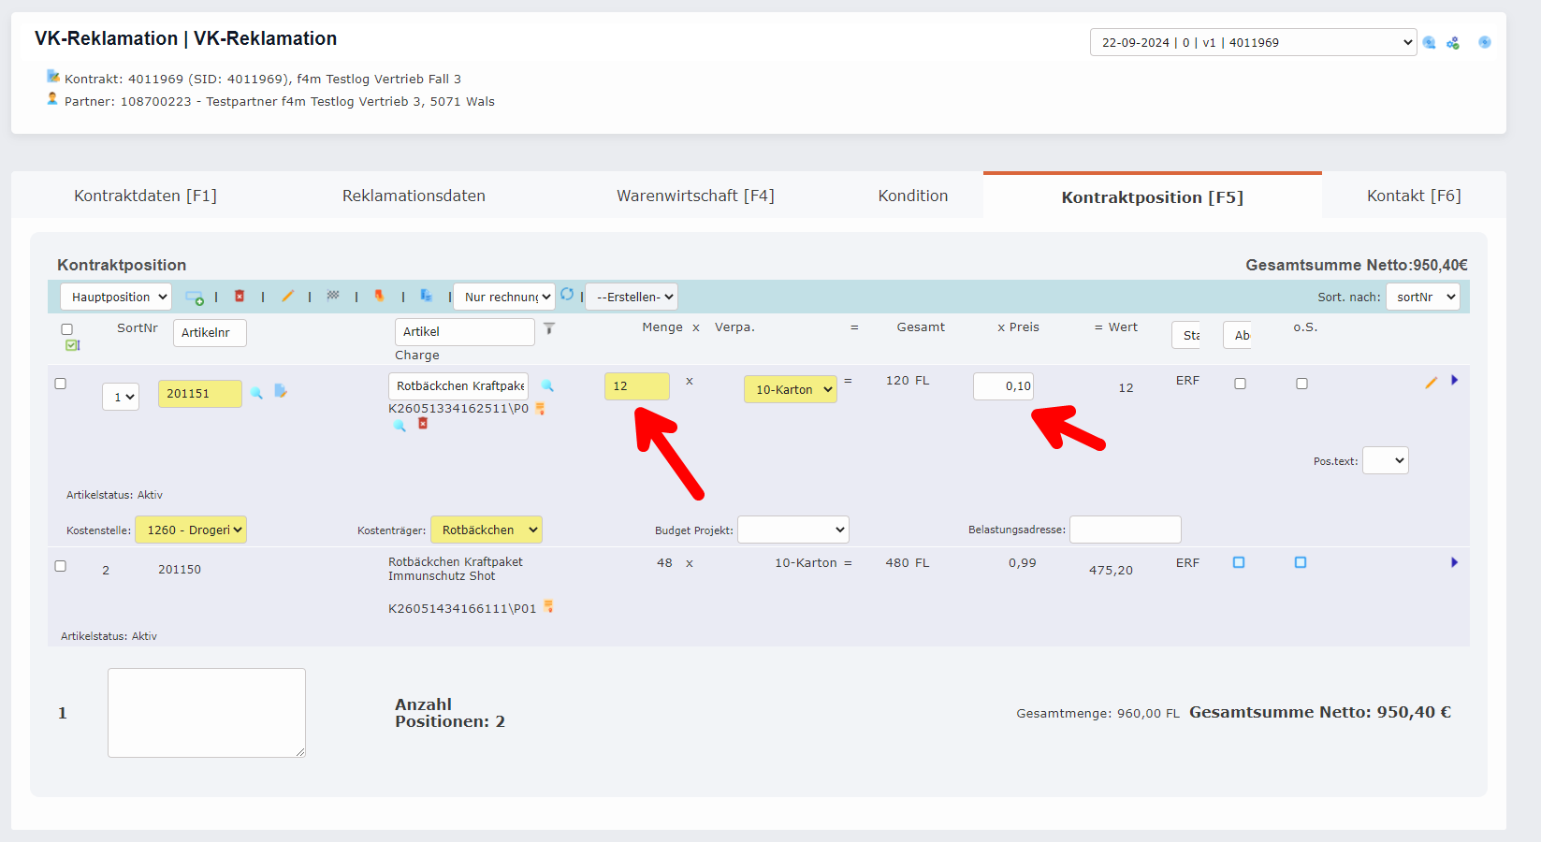Click the pencil edit icon in the toolbar
1541x842 pixels.
(x=288, y=296)
